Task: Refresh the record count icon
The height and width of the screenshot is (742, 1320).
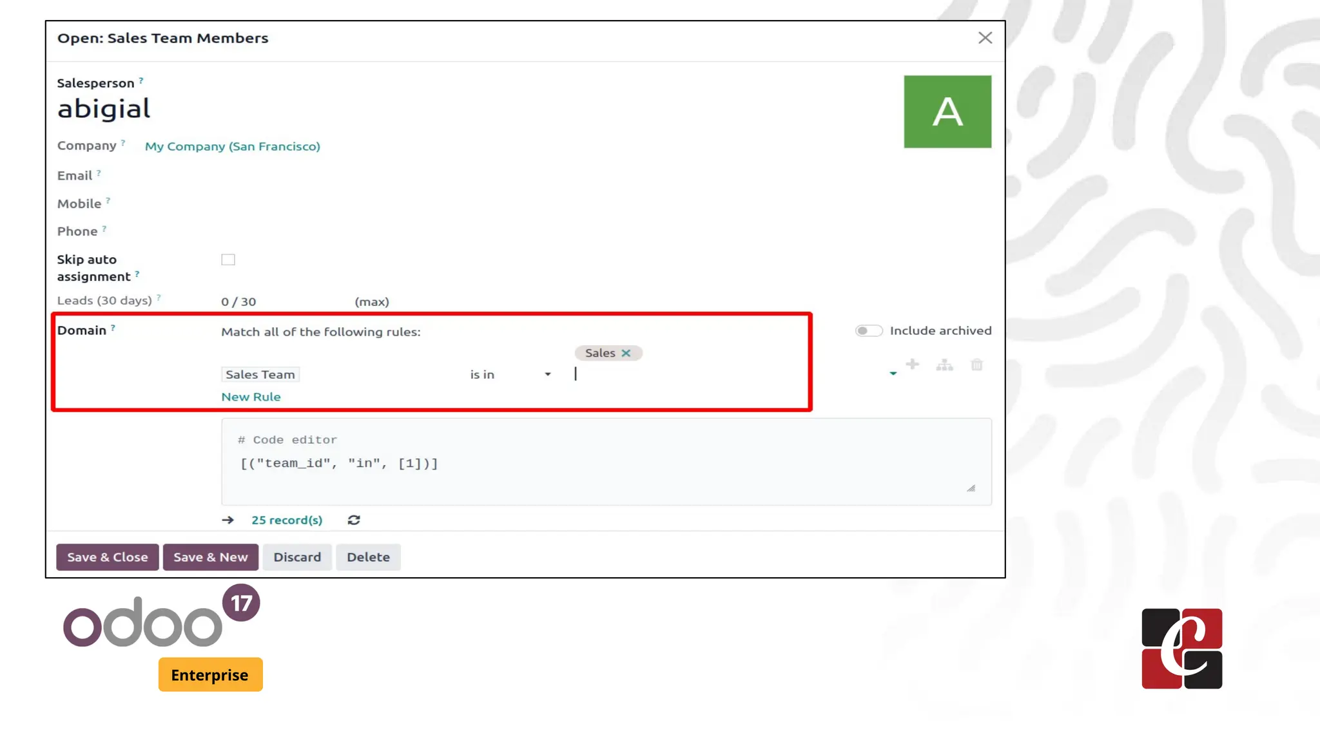Action: pos(354,520)
